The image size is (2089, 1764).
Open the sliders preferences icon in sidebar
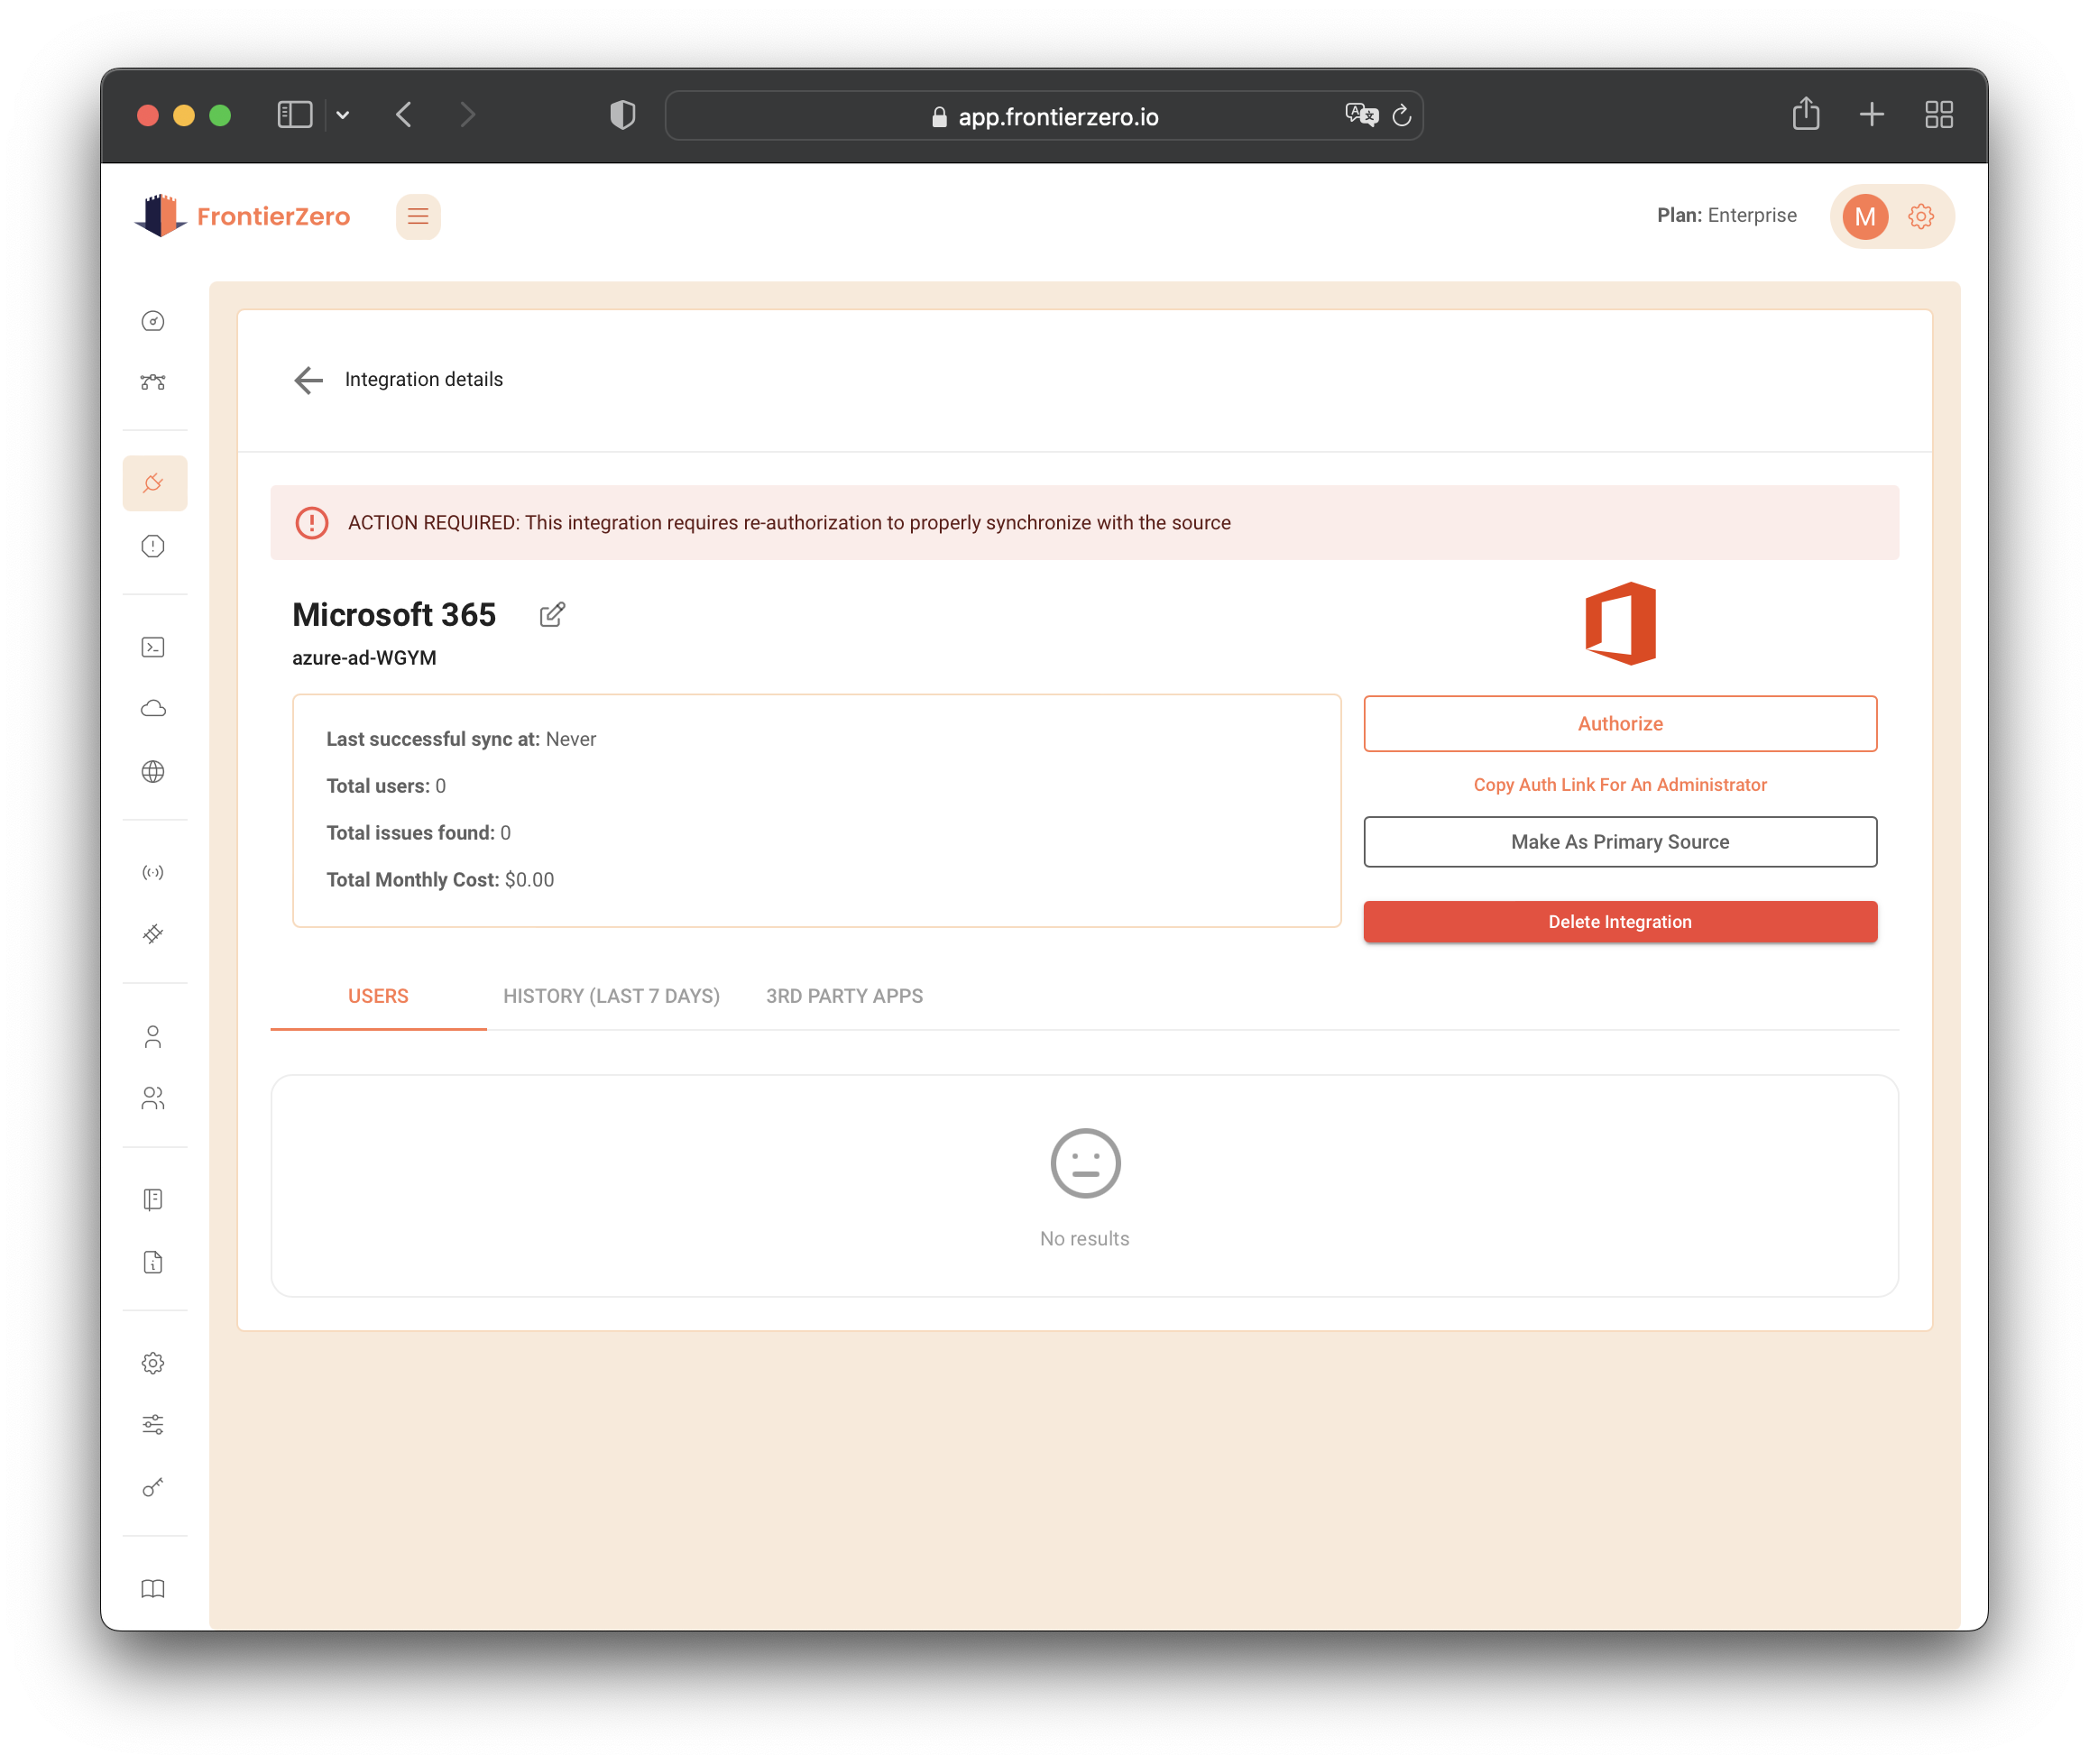(153, 1425)
